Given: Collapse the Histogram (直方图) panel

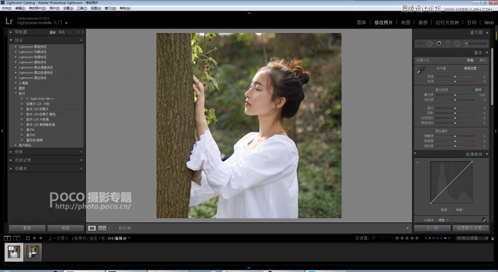Looking at the screenshot, I should coord(487,33).
